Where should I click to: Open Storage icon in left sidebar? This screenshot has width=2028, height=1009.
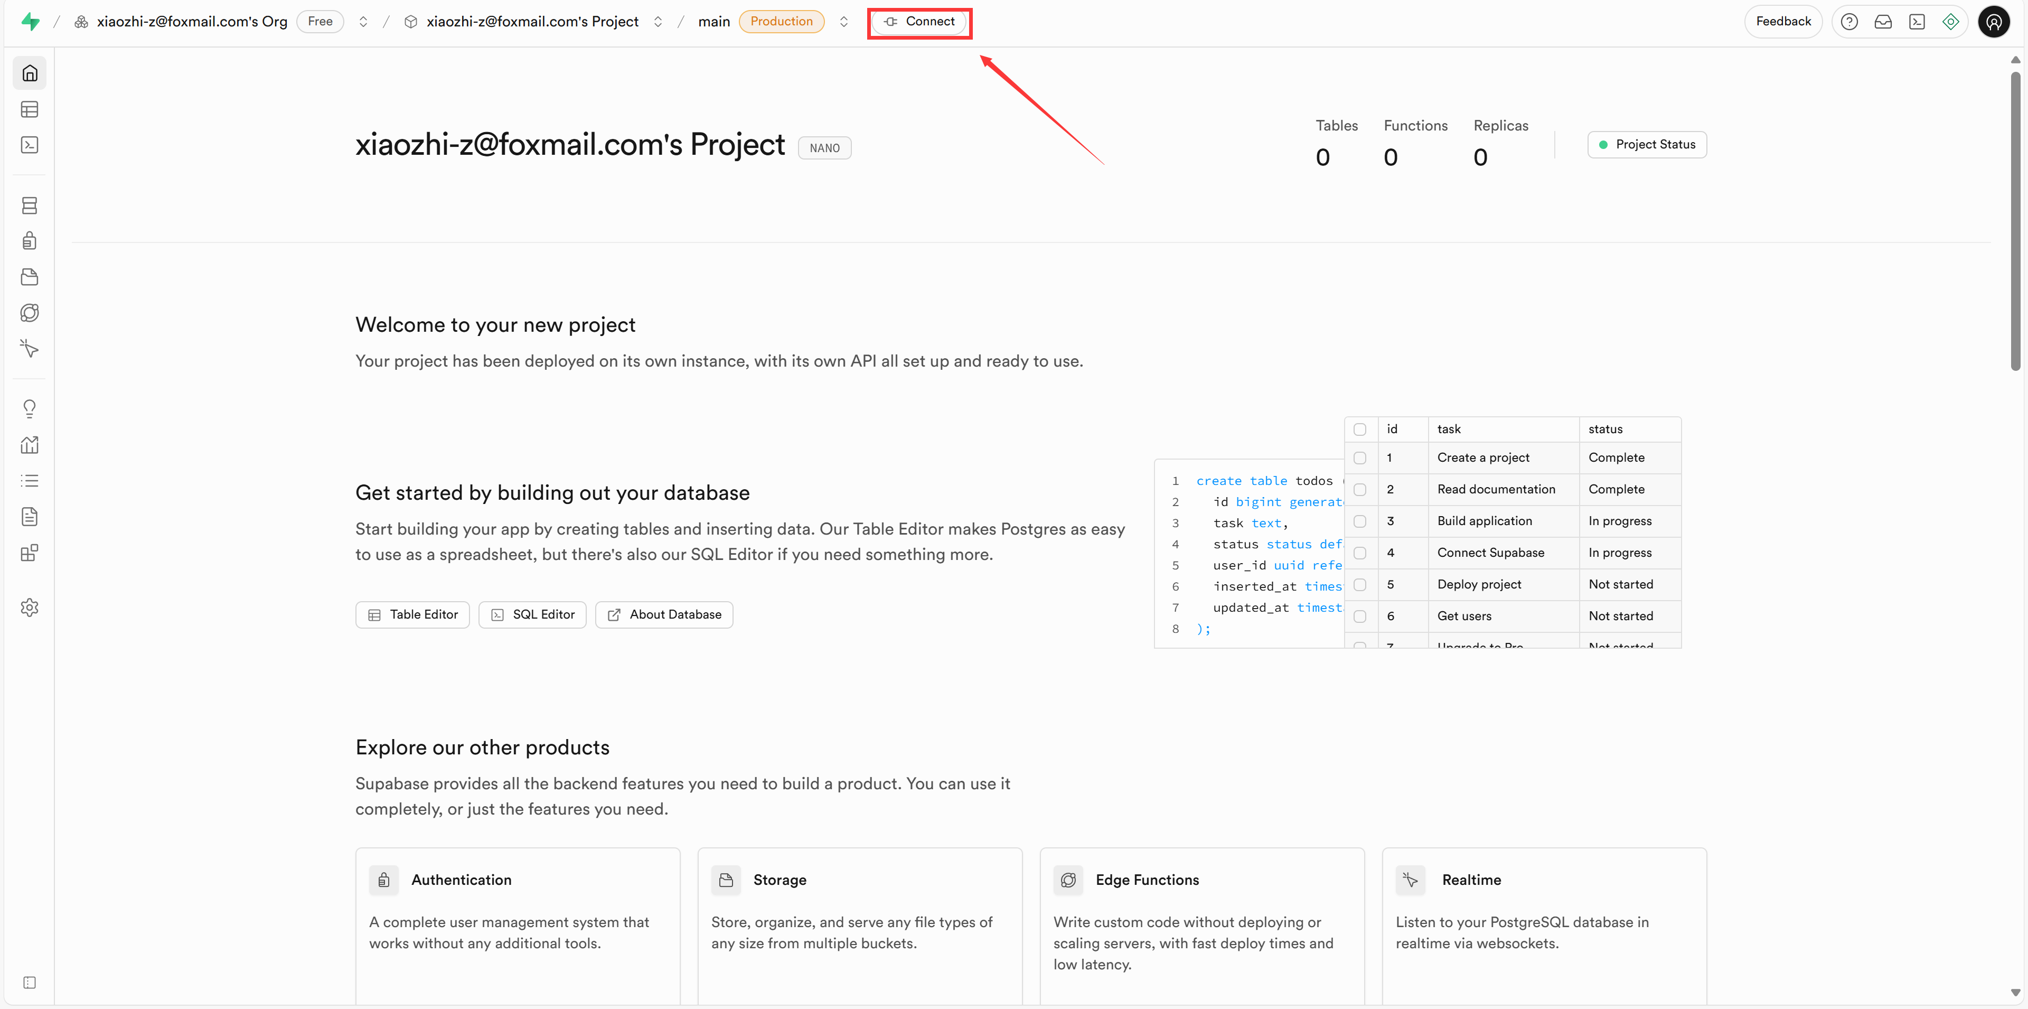pyautogui.click(x=29, y=277)
